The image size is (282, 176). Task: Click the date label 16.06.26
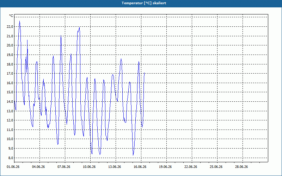tap(140, 167)
